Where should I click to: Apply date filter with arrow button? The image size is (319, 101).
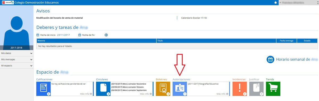click(x=106, y=35)
